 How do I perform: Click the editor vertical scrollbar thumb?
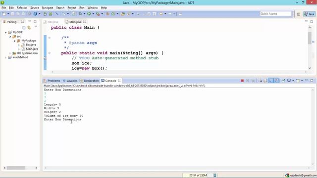310,38
